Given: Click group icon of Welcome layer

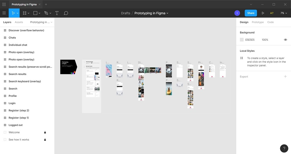Looking at the screenshot, I should (x=5, y=132).
